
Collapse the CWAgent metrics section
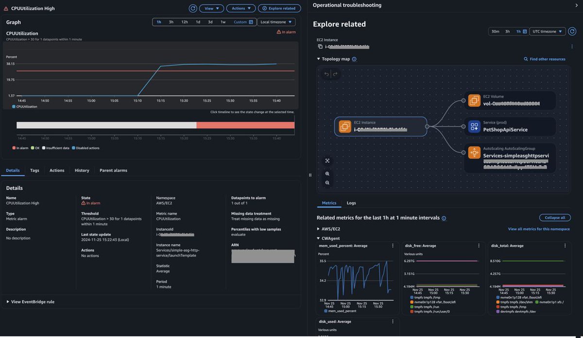[319, 238]
